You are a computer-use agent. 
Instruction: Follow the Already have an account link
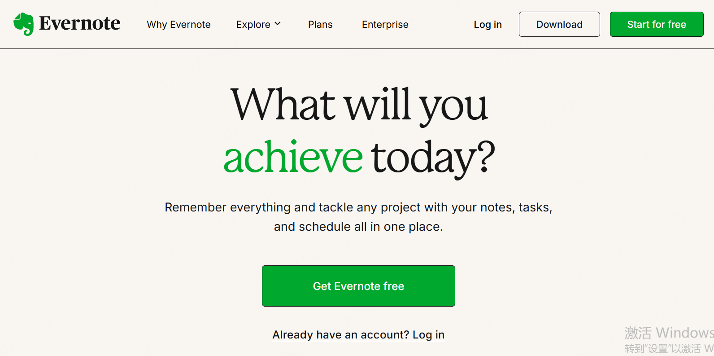(x=358, y=335)
